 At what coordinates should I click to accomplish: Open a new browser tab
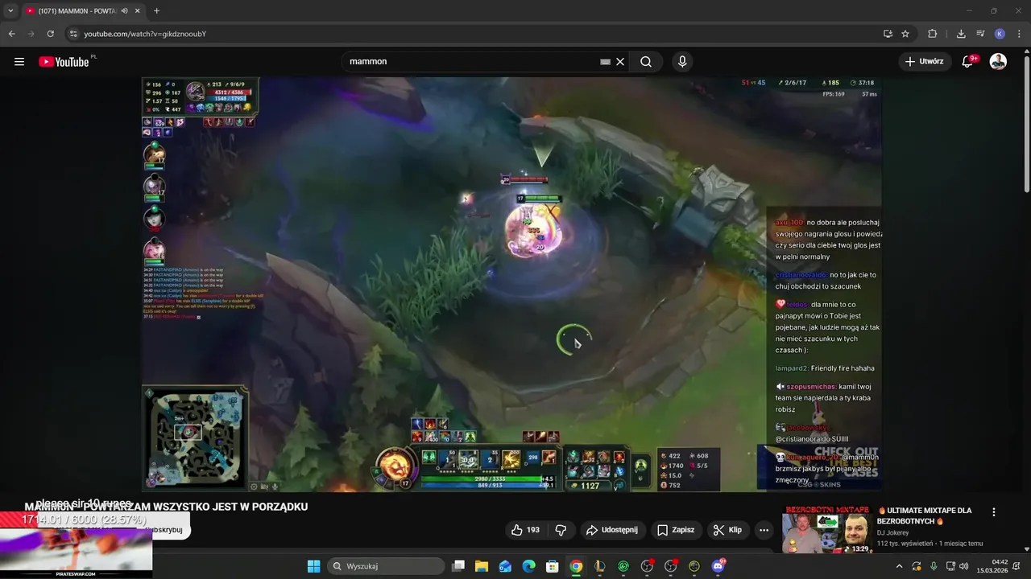click(x=156, y=11)
